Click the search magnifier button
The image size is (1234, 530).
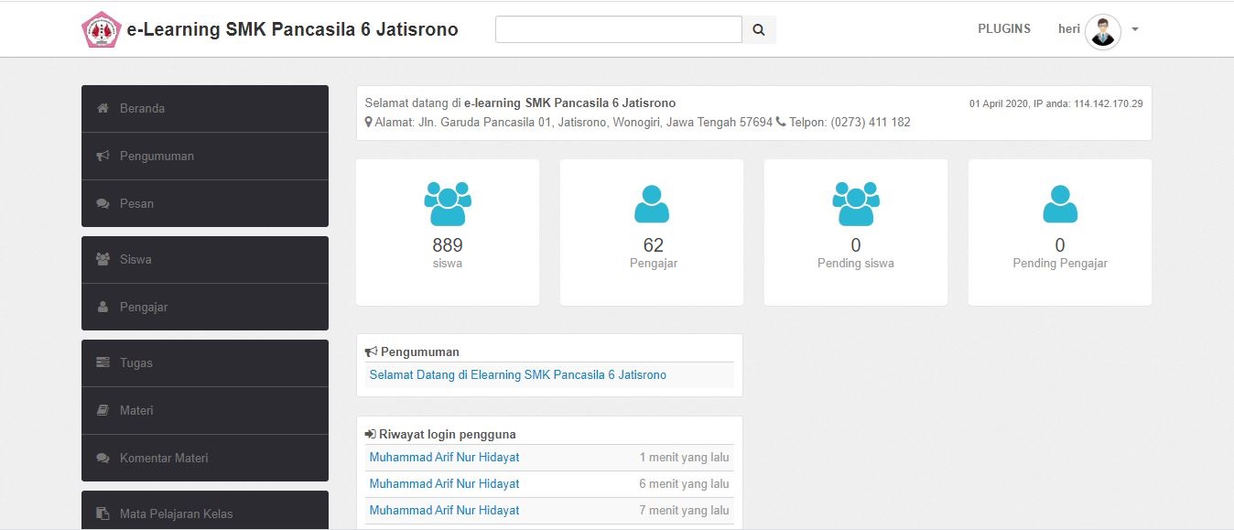click(x=758, y=28)
